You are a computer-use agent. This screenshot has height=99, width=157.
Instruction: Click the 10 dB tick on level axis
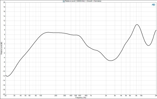click(4, 25)
